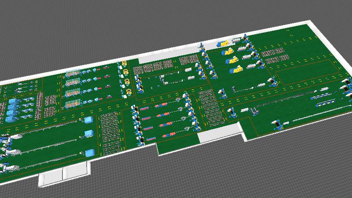Click the bottommost yellow coil reel
This screenshot has width=352, height=198.
[129, 92]
